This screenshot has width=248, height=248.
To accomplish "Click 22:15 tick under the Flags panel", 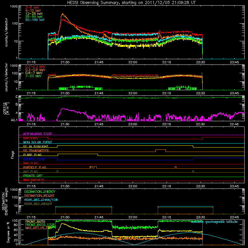I will [x=166, y=186].
